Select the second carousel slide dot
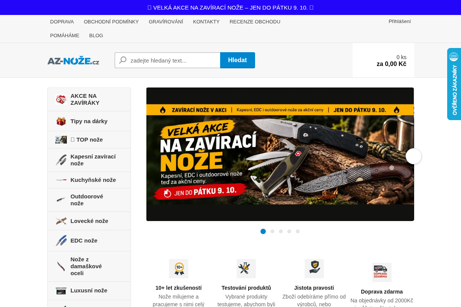This screenshot has height=307, width=461. coord(272,231)
